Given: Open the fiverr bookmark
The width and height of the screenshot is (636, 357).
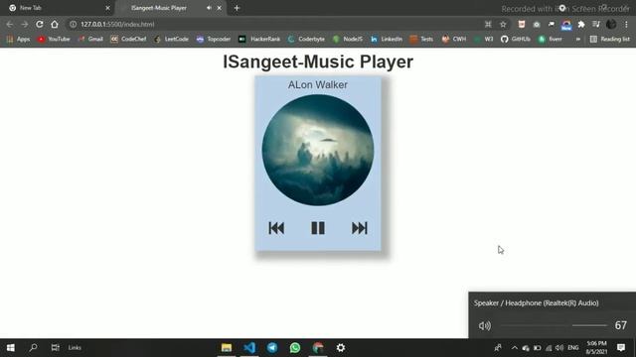Looking at the screenshot, I should pos(550,39).
